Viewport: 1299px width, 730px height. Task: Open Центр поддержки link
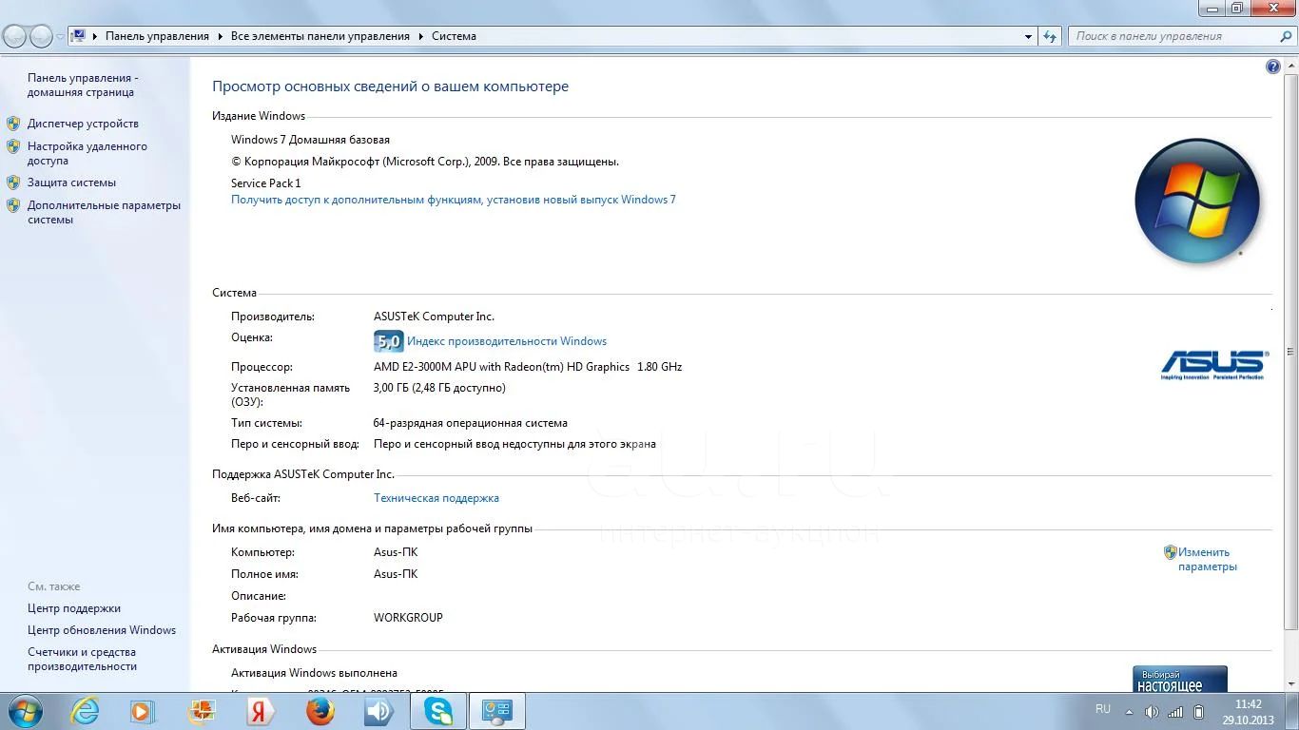(74, 608)
